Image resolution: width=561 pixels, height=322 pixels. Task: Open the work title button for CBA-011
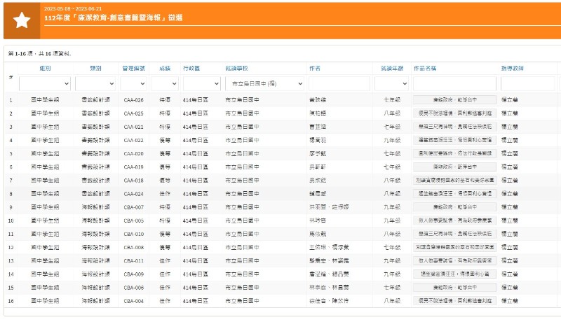(454, 260)
